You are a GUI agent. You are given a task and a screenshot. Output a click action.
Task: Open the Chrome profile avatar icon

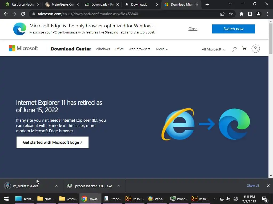pos(259,14)
